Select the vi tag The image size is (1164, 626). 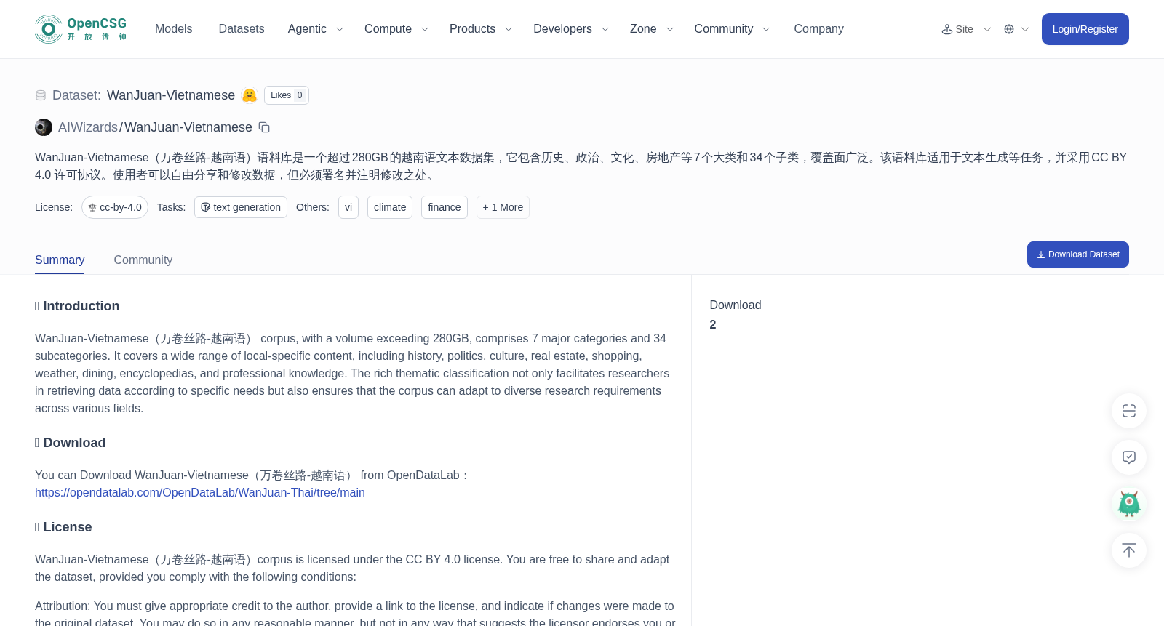pyautogui.click(x=348, y=207)
